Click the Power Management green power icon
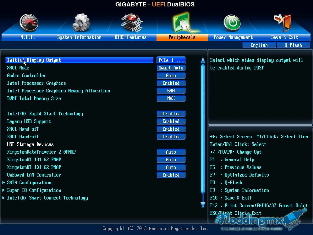The image size is (313, 235). (232, 23)
